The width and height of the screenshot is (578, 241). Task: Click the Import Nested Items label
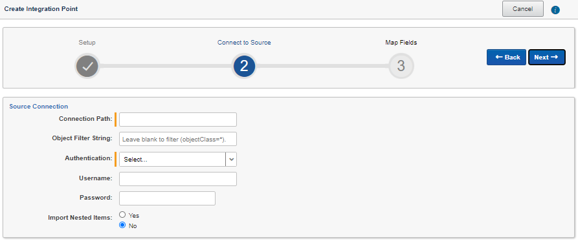click(80, 218)
